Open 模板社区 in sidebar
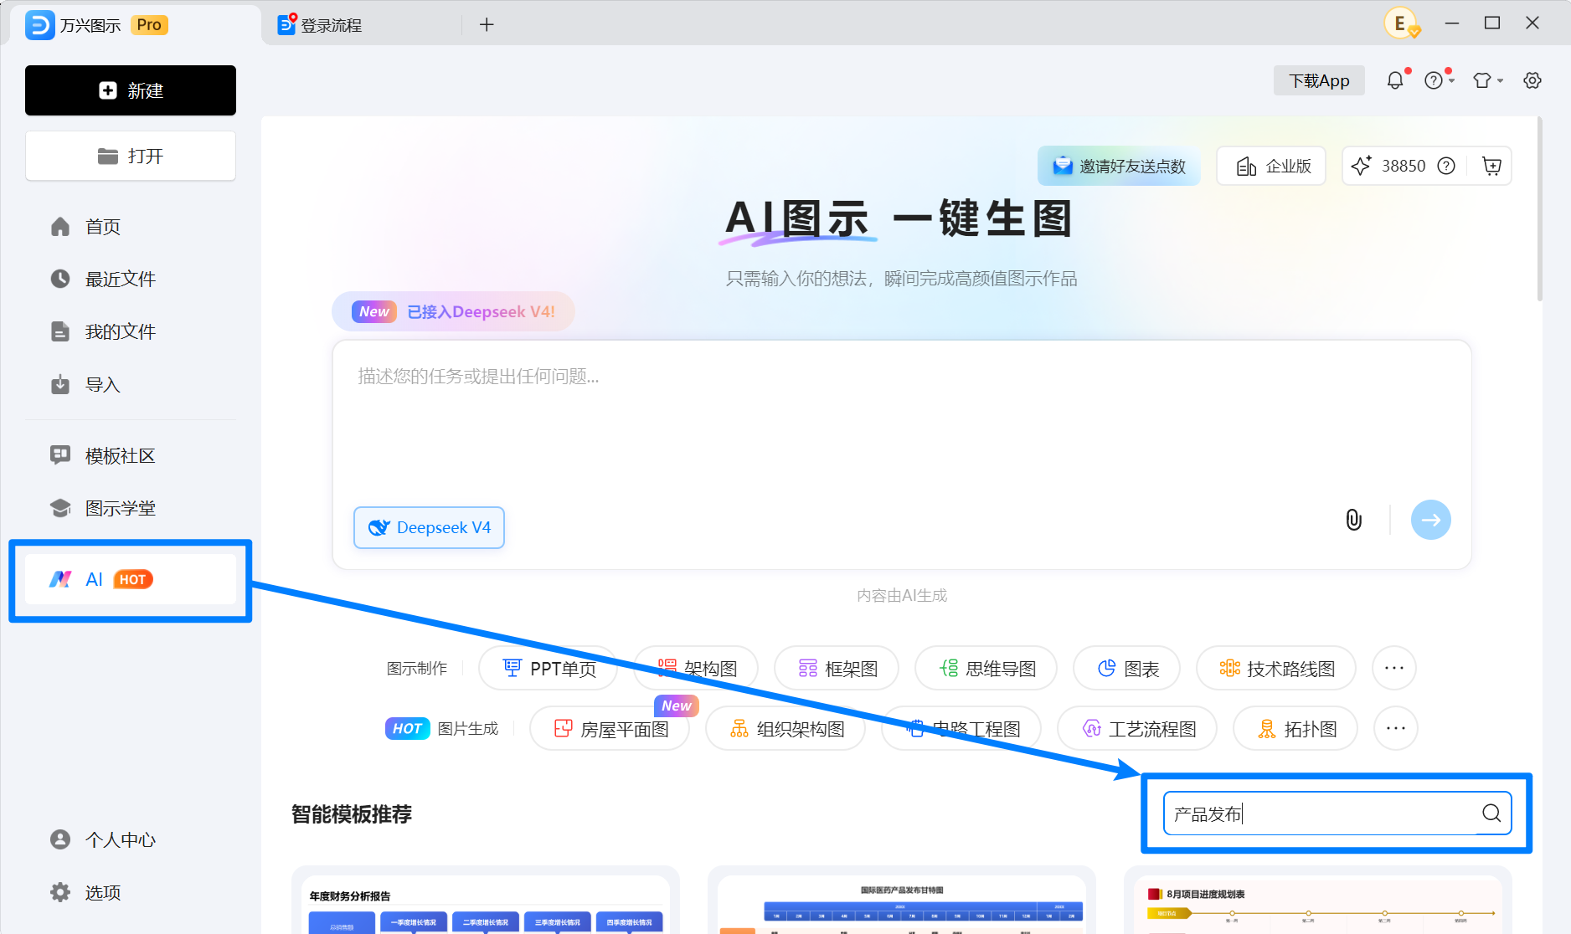This screenshot has height=934, width=1571. (x=131, y=455)
